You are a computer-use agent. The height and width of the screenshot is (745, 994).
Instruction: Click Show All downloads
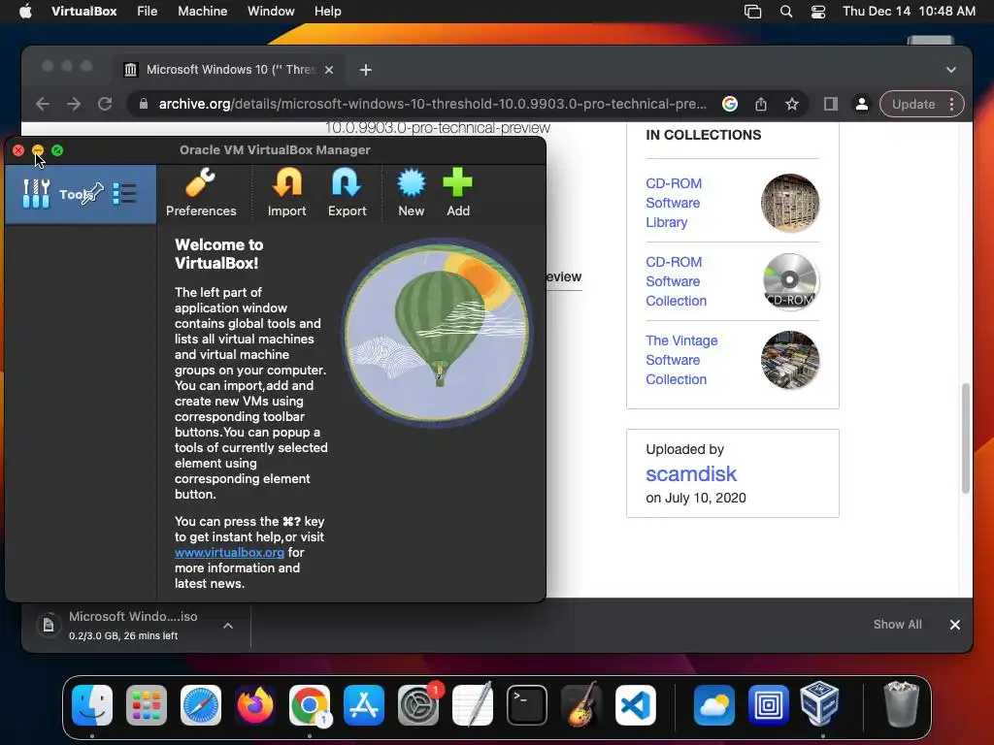897,624
